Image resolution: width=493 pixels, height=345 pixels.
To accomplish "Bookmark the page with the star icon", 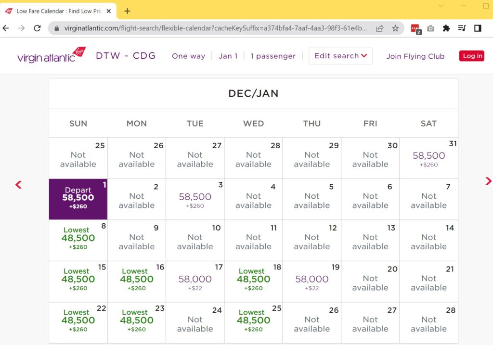I will click(x=396, y=28).
